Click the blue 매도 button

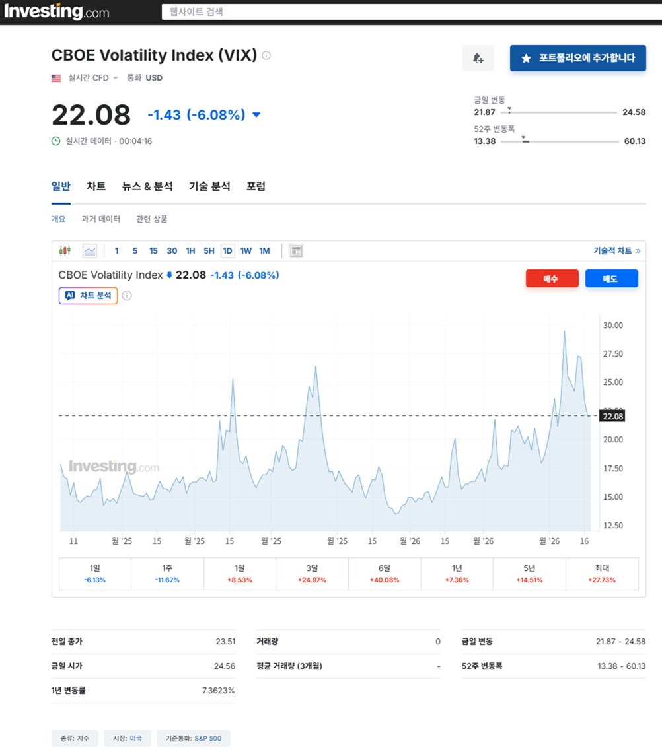(x=612, y=279)
